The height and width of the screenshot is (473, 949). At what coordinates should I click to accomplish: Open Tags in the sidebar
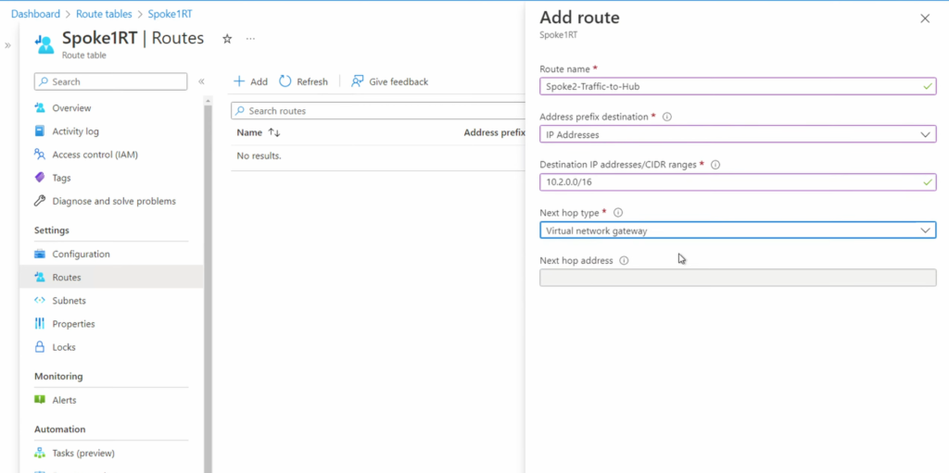61,178
